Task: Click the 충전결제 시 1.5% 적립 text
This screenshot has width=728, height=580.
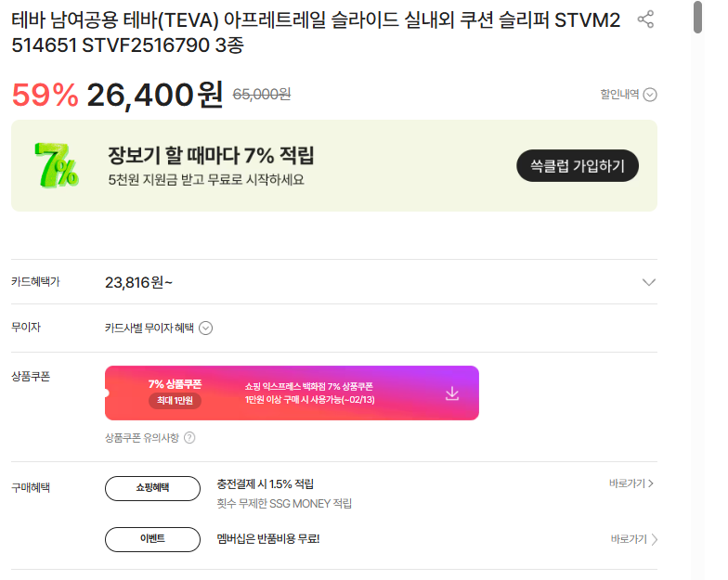Action: click(265, 483)
